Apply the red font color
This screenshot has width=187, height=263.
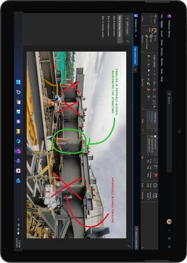[x=149, y=90]
